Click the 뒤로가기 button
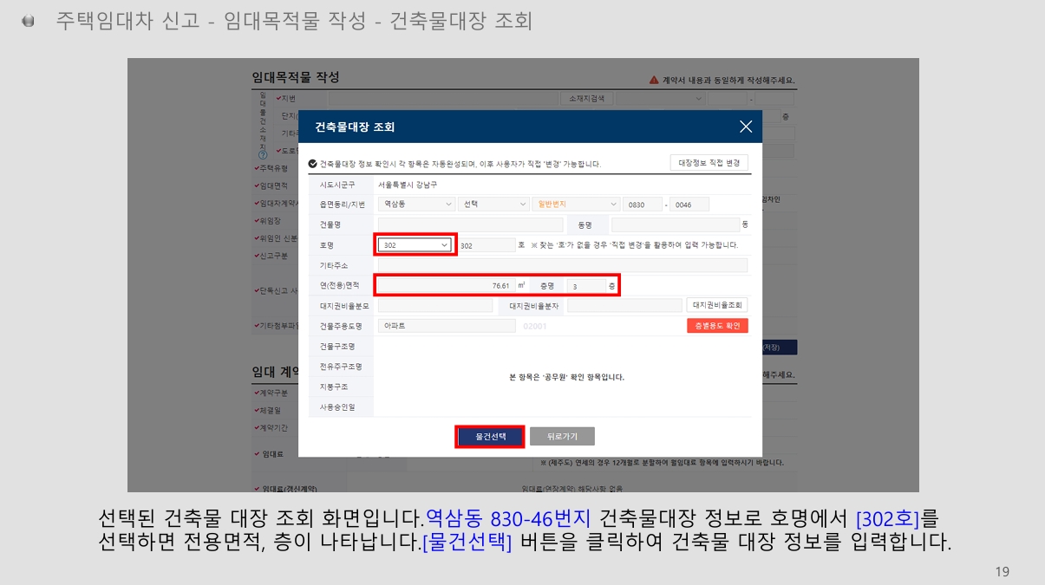The image size is (1045, 585). point(562,436)
